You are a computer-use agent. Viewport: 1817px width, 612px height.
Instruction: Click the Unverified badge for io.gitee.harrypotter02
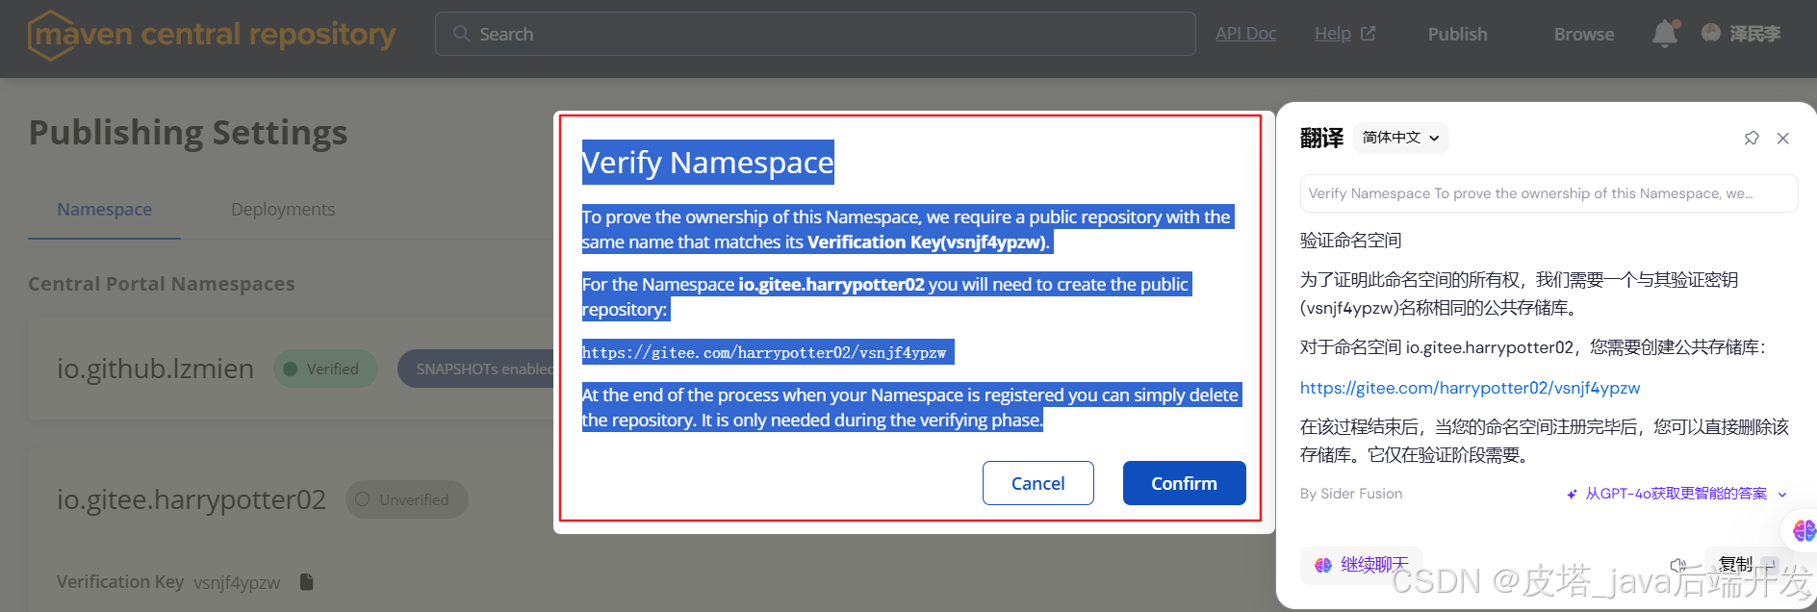click(x=407, y=499)
